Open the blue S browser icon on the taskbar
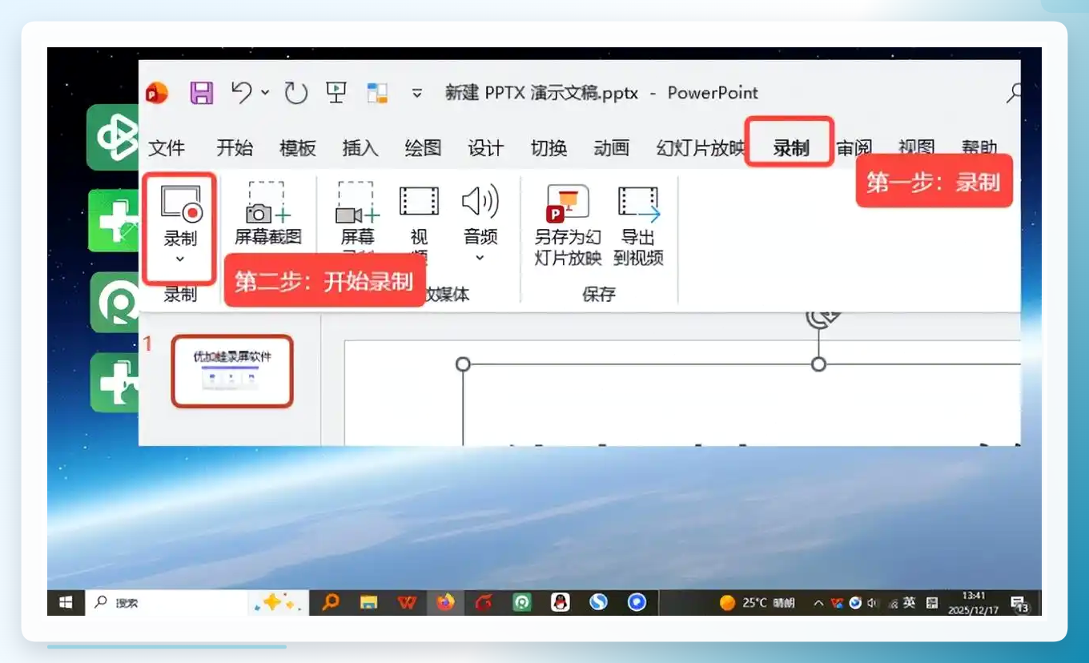Screen dimensions: 1089x663 pyautogui.click(x=598, y=602)
